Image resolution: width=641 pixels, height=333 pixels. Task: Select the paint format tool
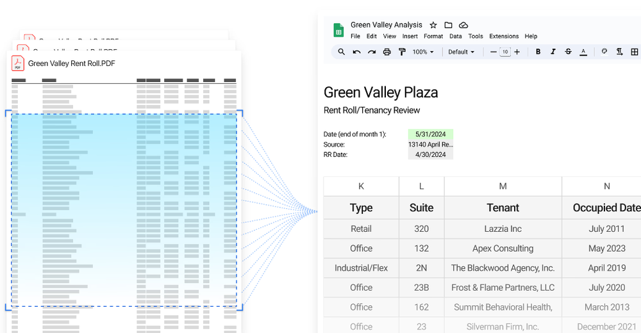click(402, 52)
